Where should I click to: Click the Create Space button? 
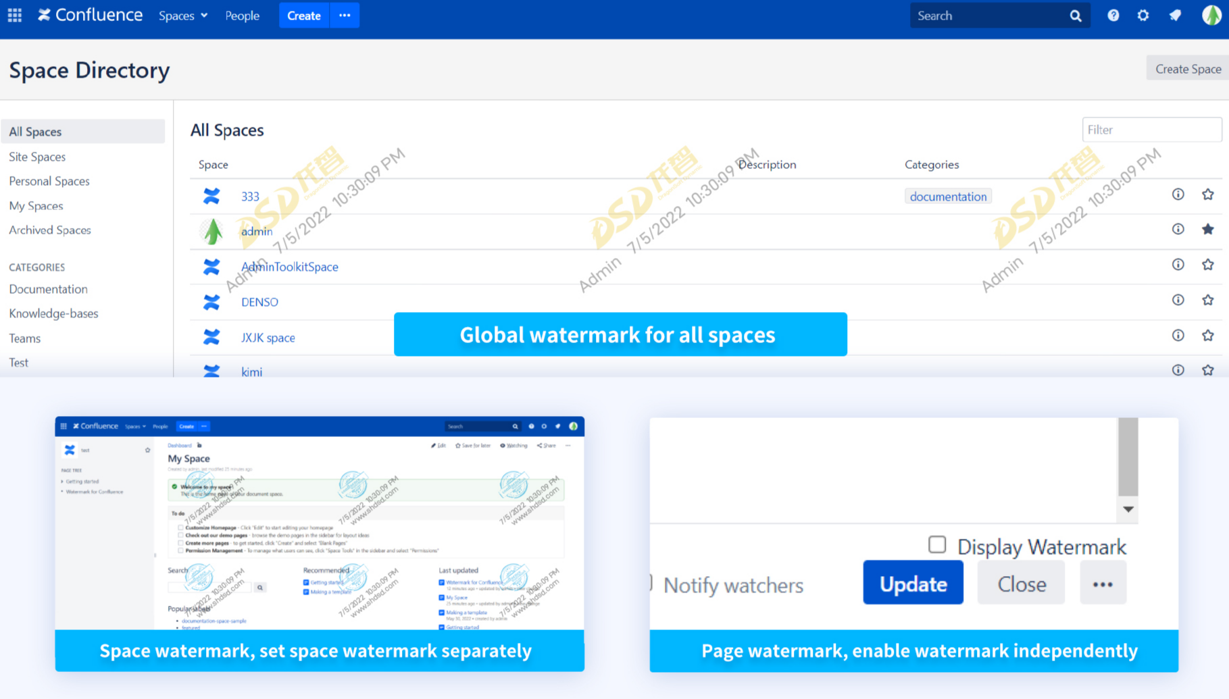point(1188,68)
